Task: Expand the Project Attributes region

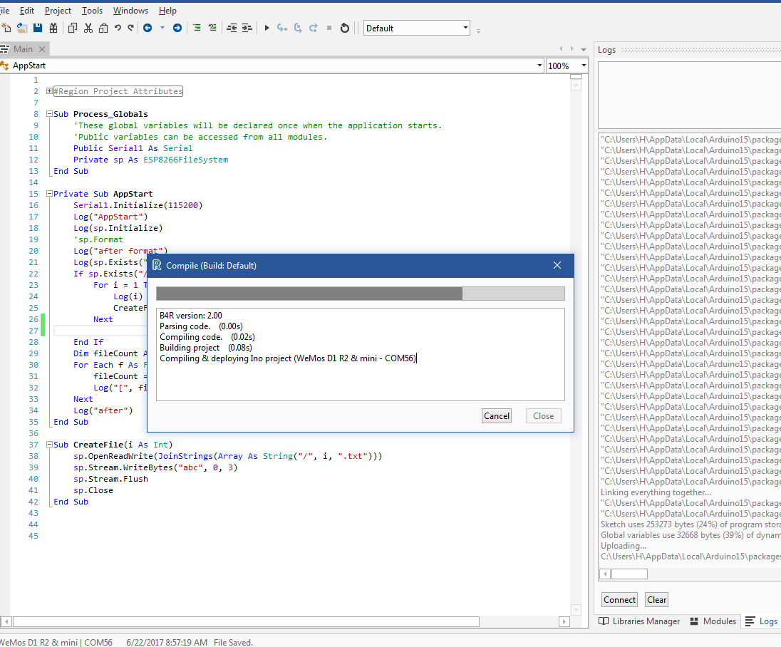Action: point(49,91)
